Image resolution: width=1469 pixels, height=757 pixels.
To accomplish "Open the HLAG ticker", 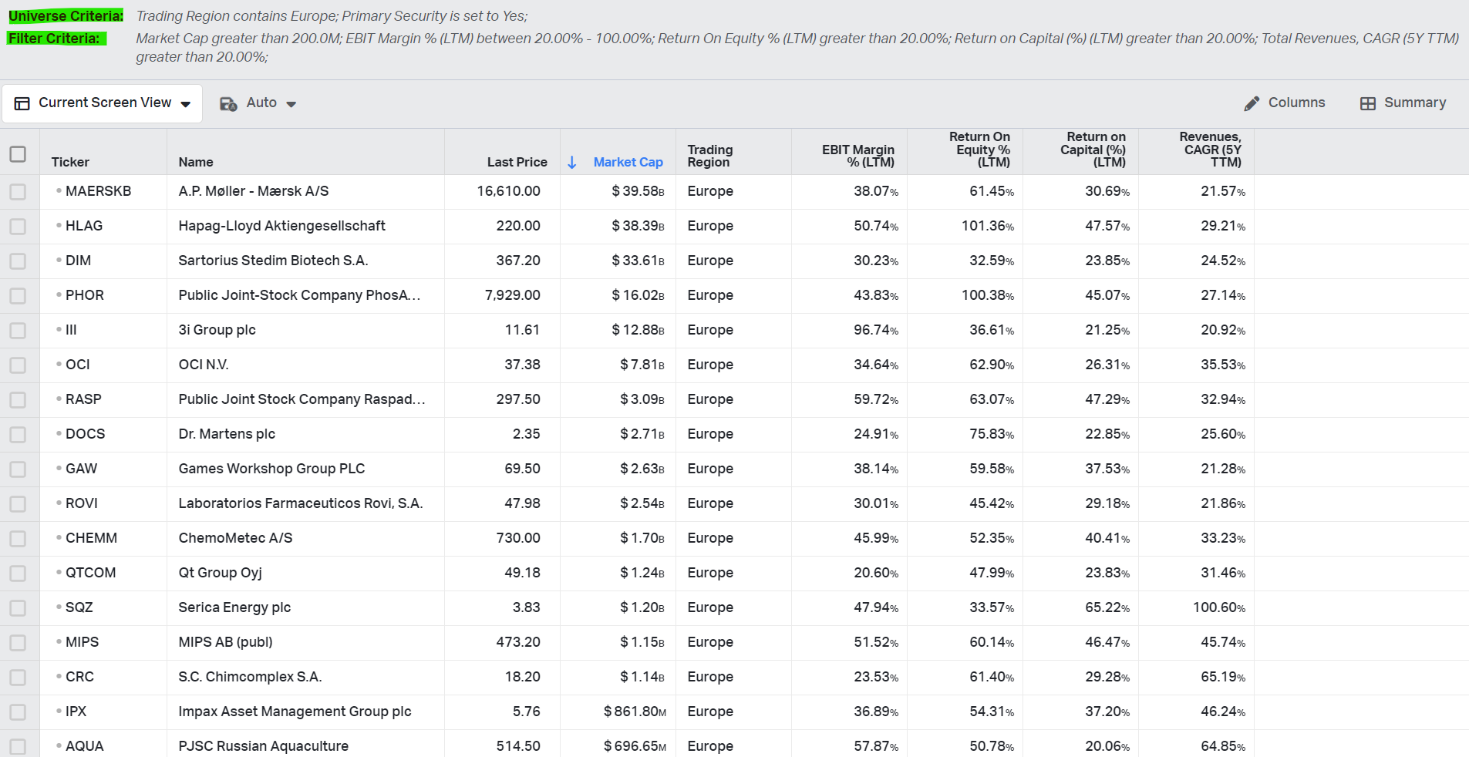I will coord(84,226).
